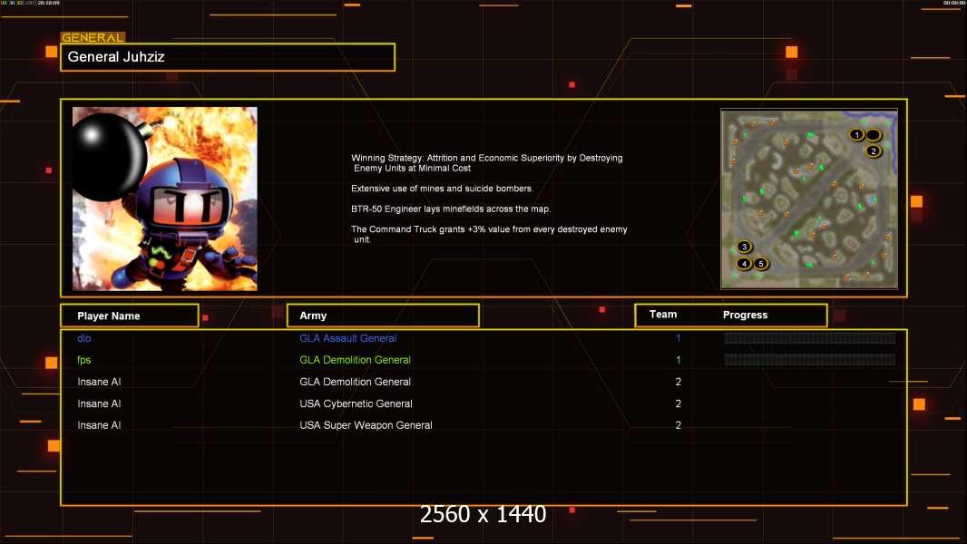Click Insane AI in the Super Weapon row

coord(99,425)
